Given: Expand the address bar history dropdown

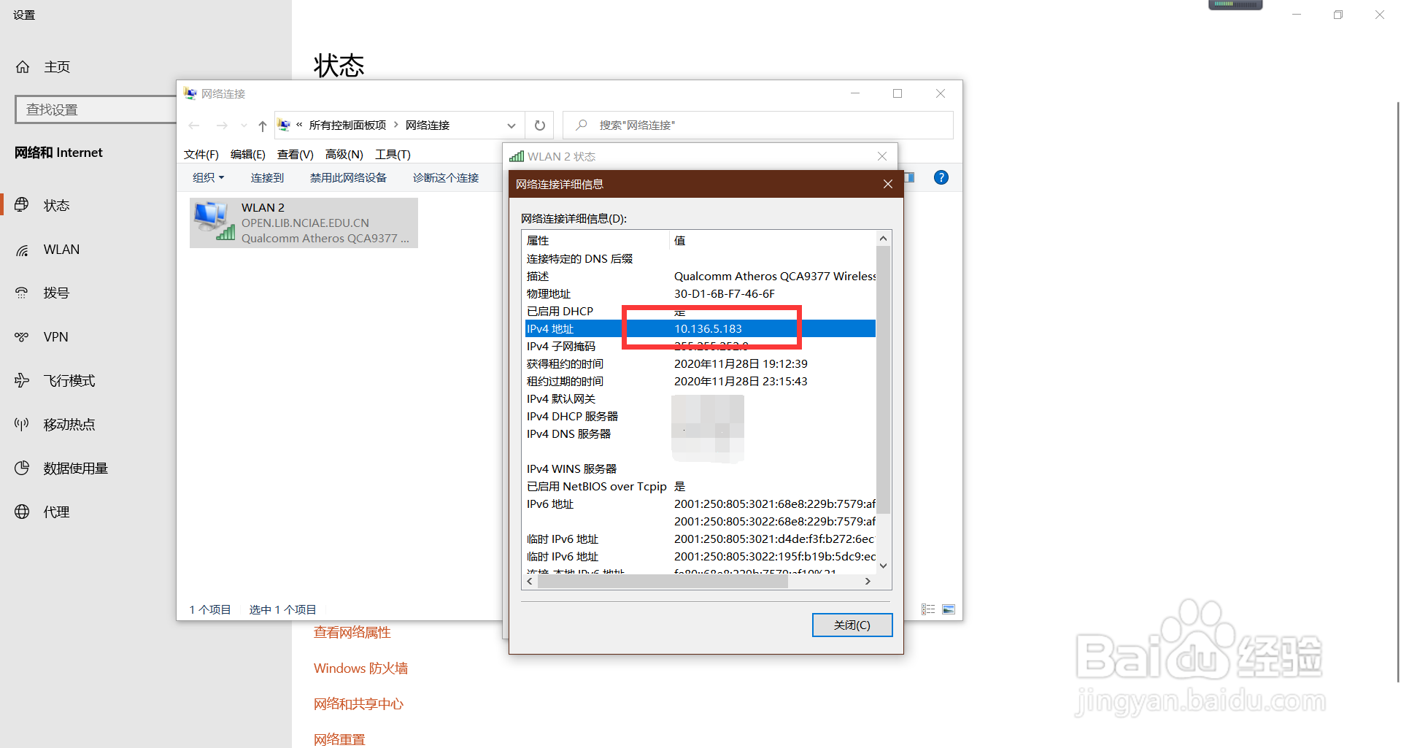Looking at the screenshot, I should coord(512,126).
